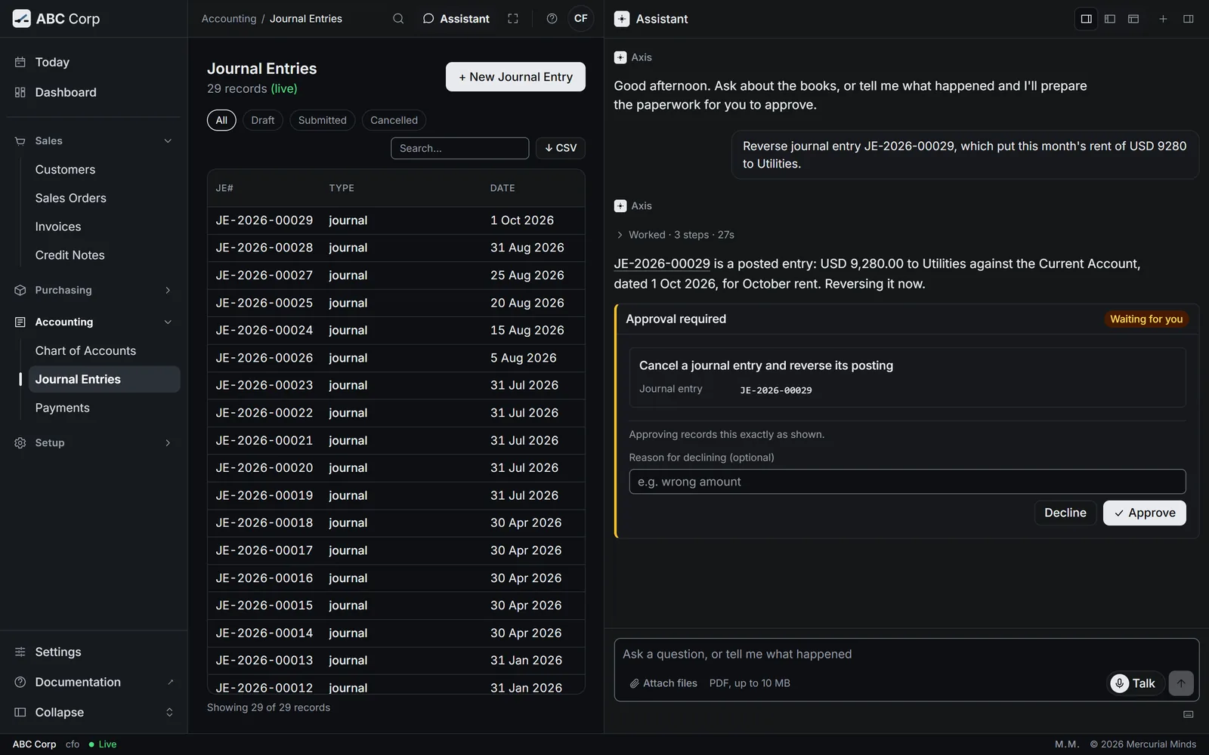
Task: Collapse the Accounting section
Action: 94,322
